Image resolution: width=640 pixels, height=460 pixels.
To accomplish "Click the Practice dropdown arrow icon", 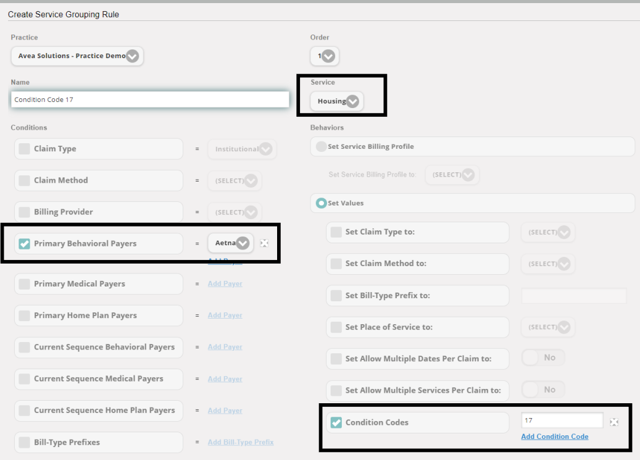I will click(132, 56).
